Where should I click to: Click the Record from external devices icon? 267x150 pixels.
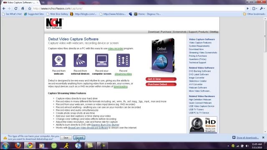coord(80,60)
